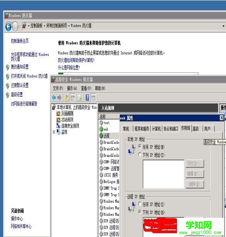Select local 下列 IP 地址(T) radio button
The width and height of the screenshot is (226, 237).
[140, 155]
